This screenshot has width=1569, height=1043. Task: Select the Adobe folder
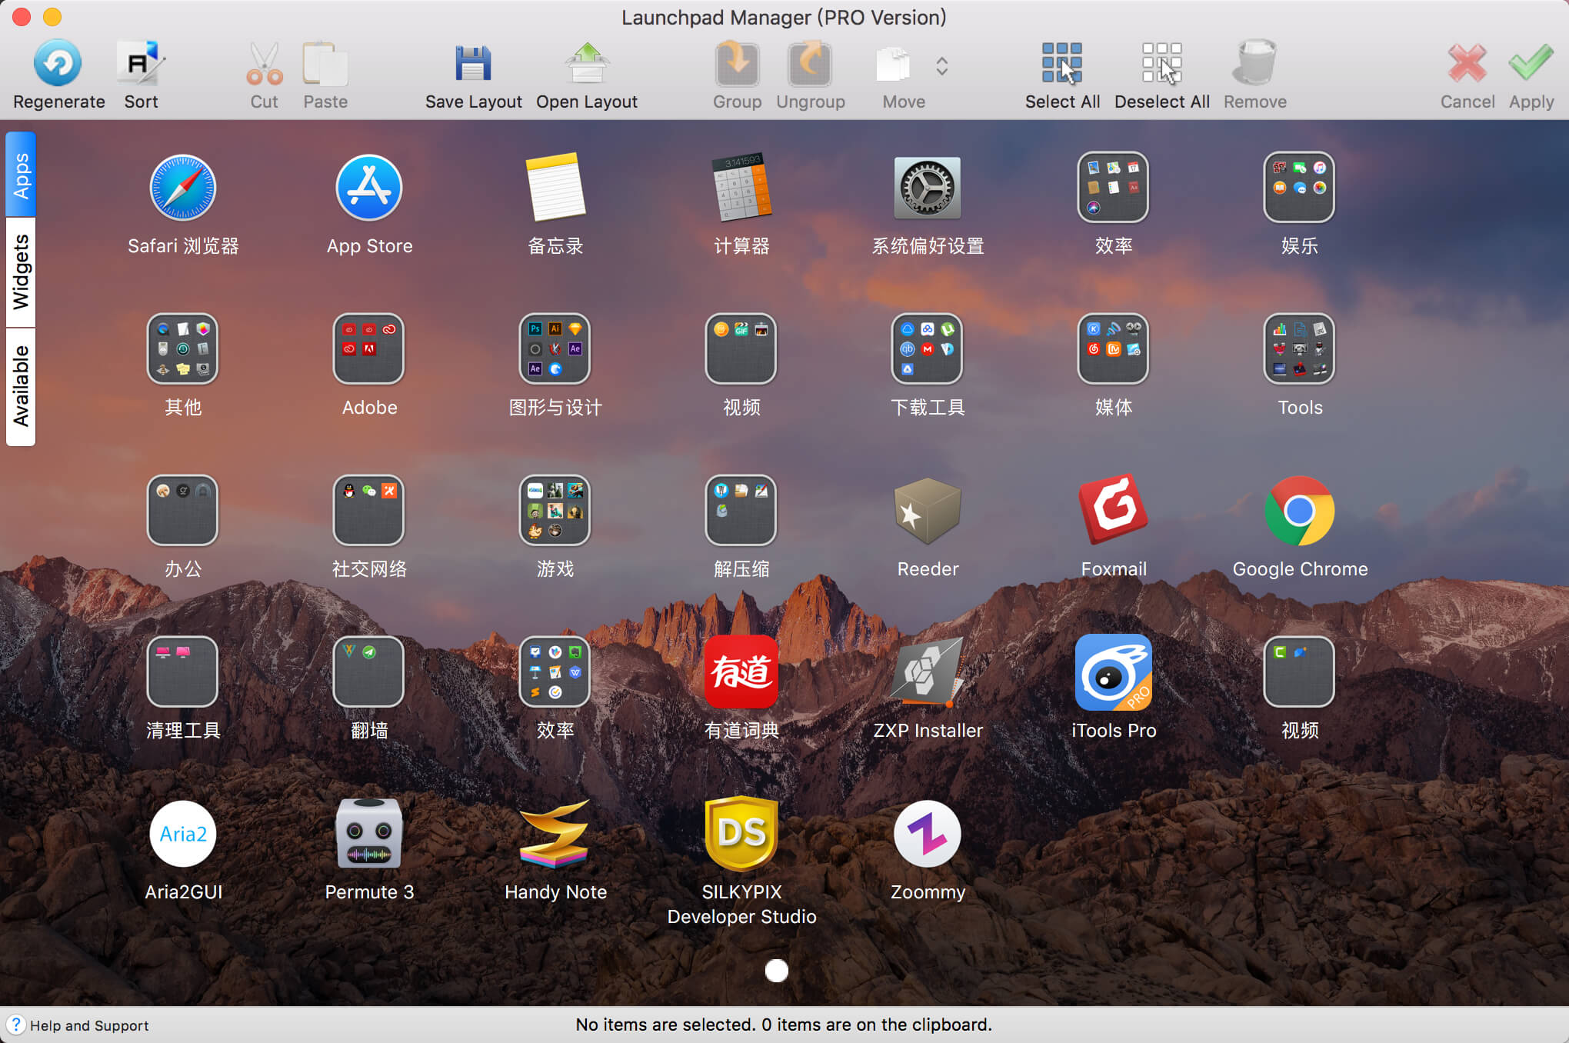click(x=368, y=349)
